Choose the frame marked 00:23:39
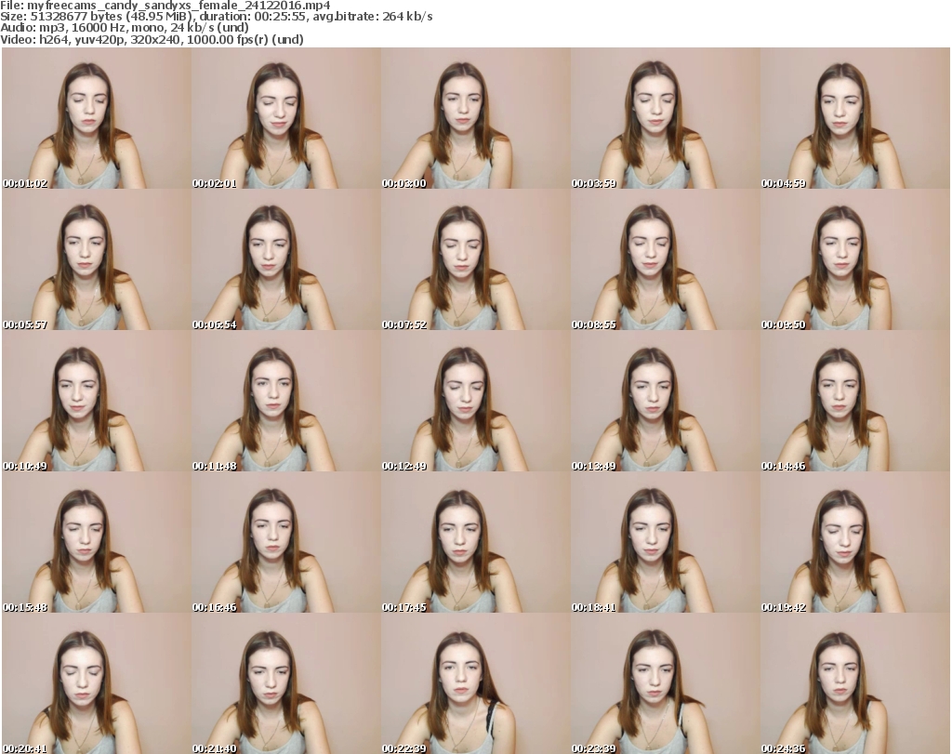The width and height of the screenshot is (952, 754). pyautogui.click(x=665, y=684)
